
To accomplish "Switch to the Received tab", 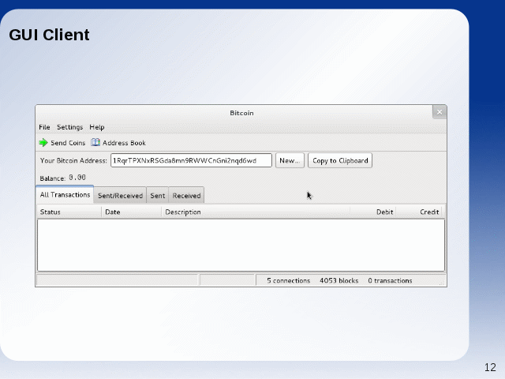I will tap(186, 196).
